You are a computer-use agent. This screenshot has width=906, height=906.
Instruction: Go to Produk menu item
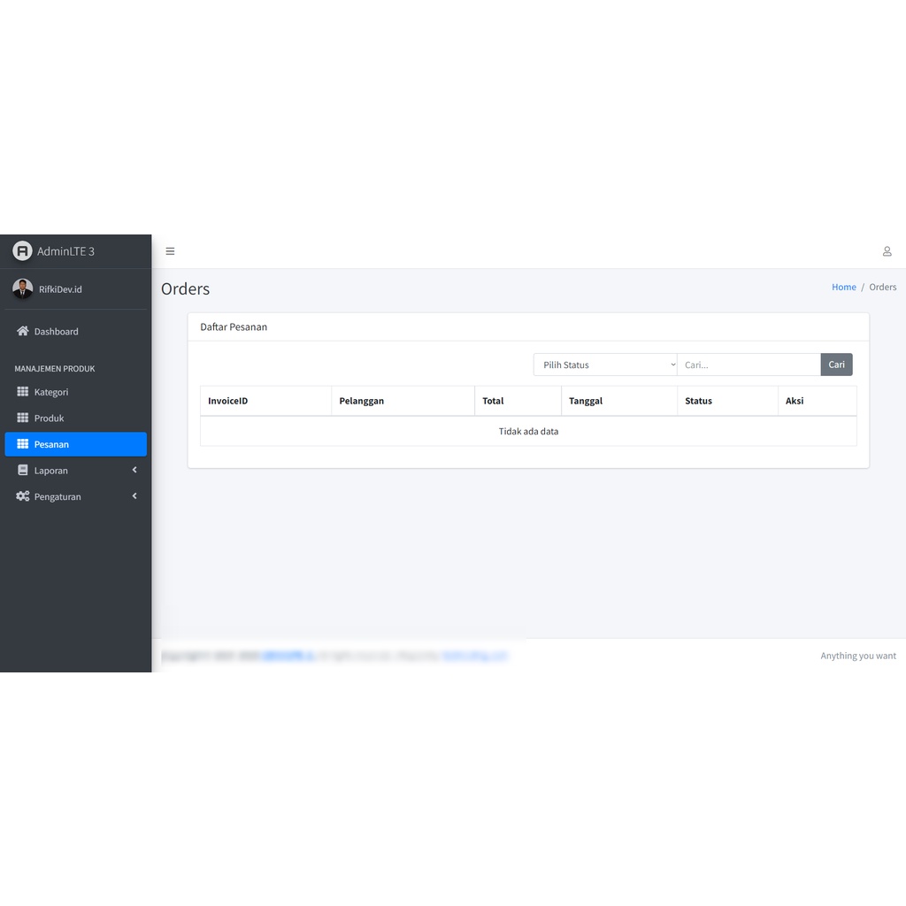pyautogui.click(x=76, y=418)
